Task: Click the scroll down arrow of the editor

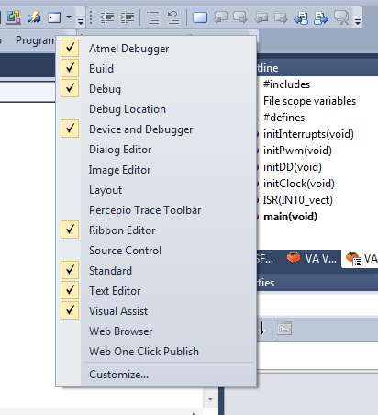Action: pyautogui.click(x=210, y=399)
